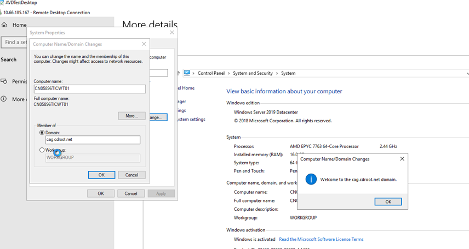Click System in the address breadcrumb
The image size is (469, 249).
point(288,73)
